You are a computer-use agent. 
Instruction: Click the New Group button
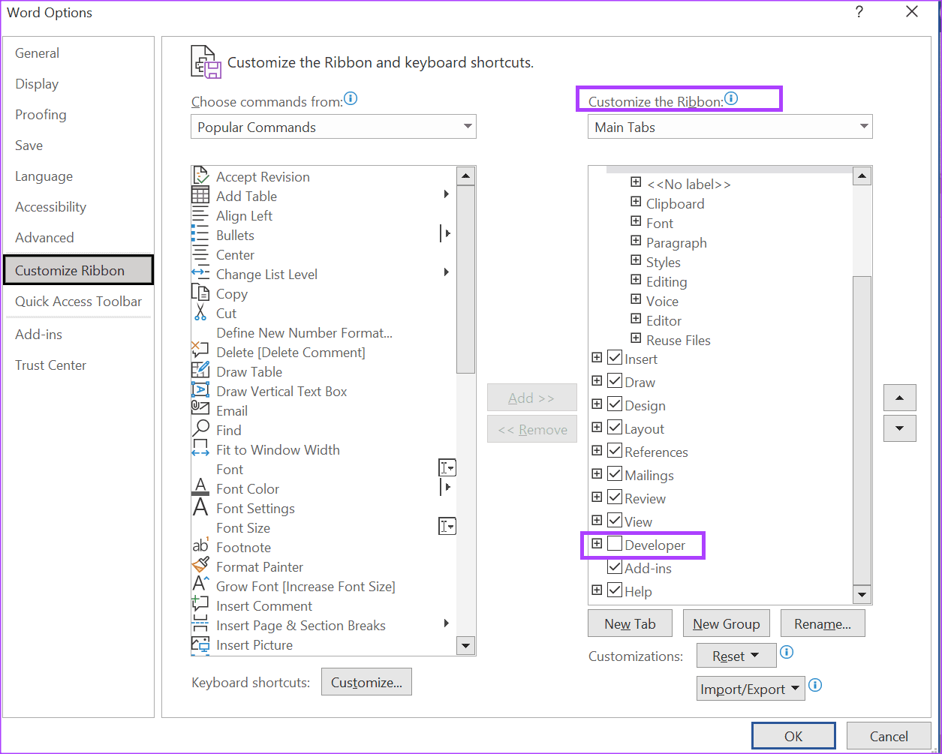coord(726,623)
